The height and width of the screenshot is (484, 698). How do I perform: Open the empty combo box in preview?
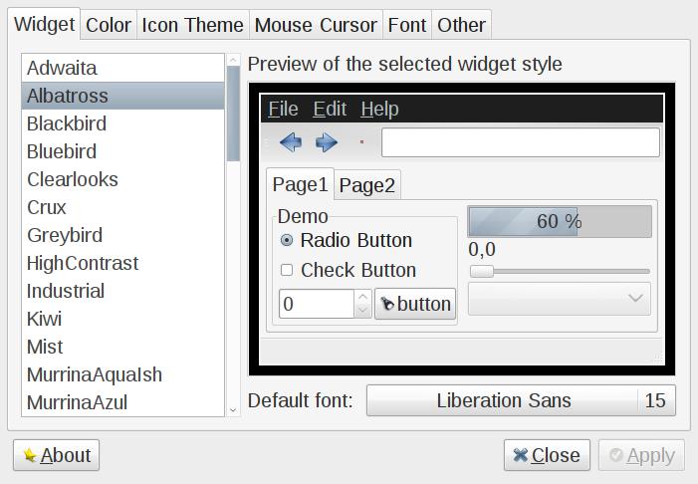pyautogui.click(x=560, y=299)
